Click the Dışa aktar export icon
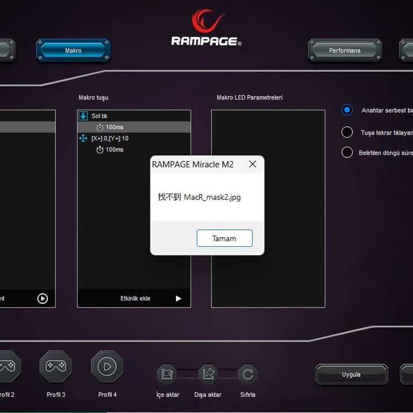Viewport: 413px width, 413px height. coord(208,374)
